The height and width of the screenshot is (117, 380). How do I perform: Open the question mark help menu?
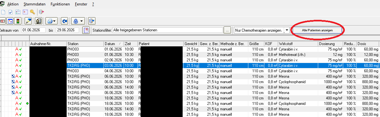pos(93,4)
